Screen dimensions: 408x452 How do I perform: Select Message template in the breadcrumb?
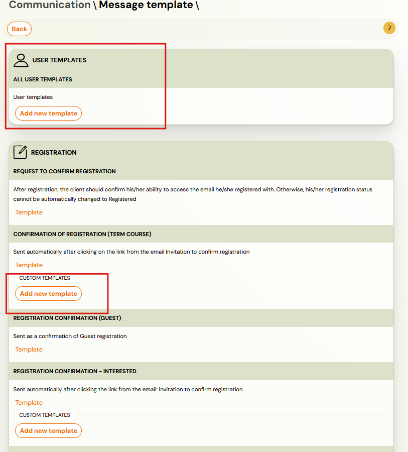click(146, 5)
